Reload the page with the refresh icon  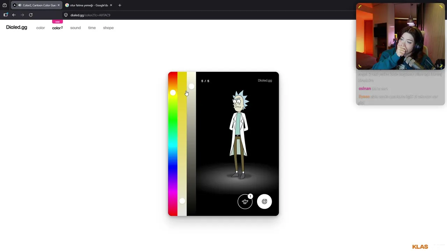[x=31, y=15]
